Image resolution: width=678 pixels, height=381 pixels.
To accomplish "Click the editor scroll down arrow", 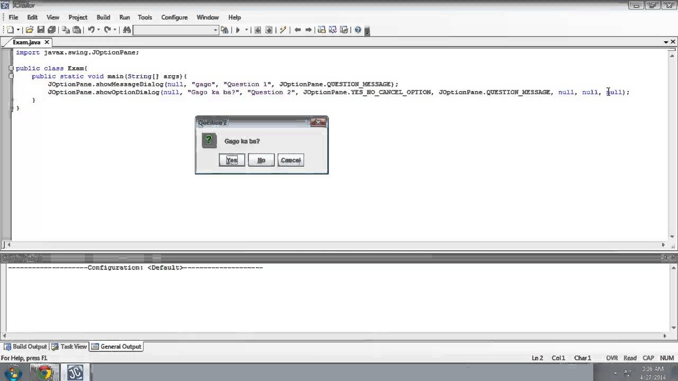I will [673, 237].
